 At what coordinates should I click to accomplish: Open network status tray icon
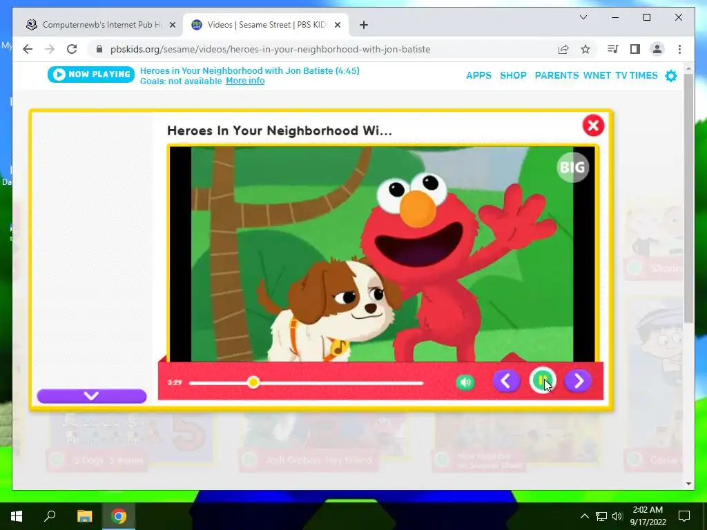pos(601,516)
